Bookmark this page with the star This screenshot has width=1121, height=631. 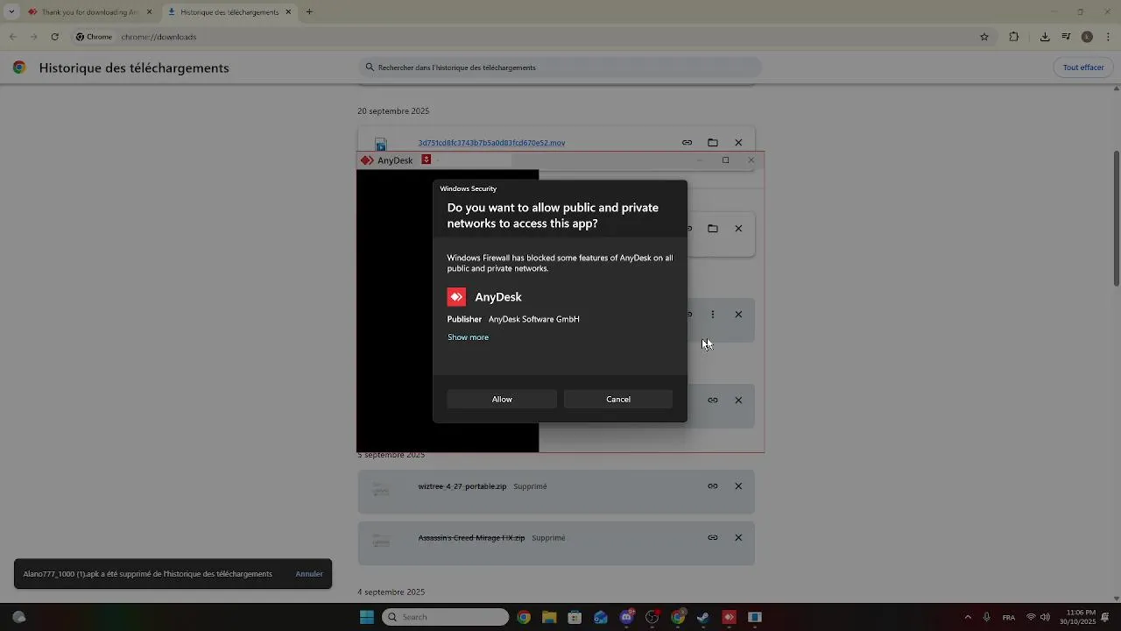click(984, 37)
